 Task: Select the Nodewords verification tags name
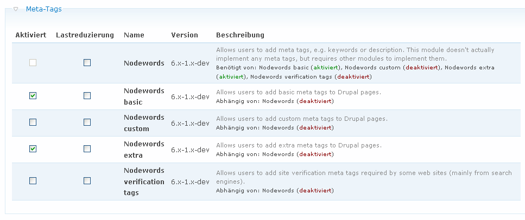pos(144,182)
